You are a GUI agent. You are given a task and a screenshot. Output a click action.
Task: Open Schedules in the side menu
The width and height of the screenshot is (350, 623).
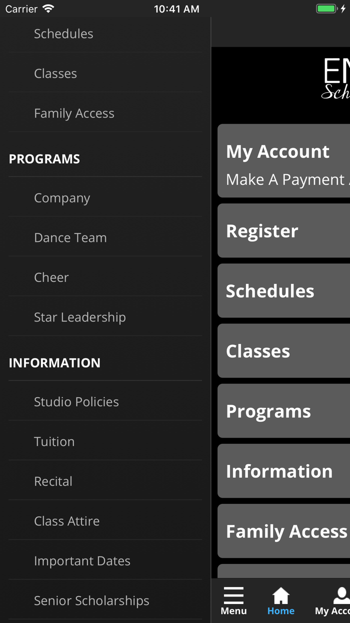[63, 34]
